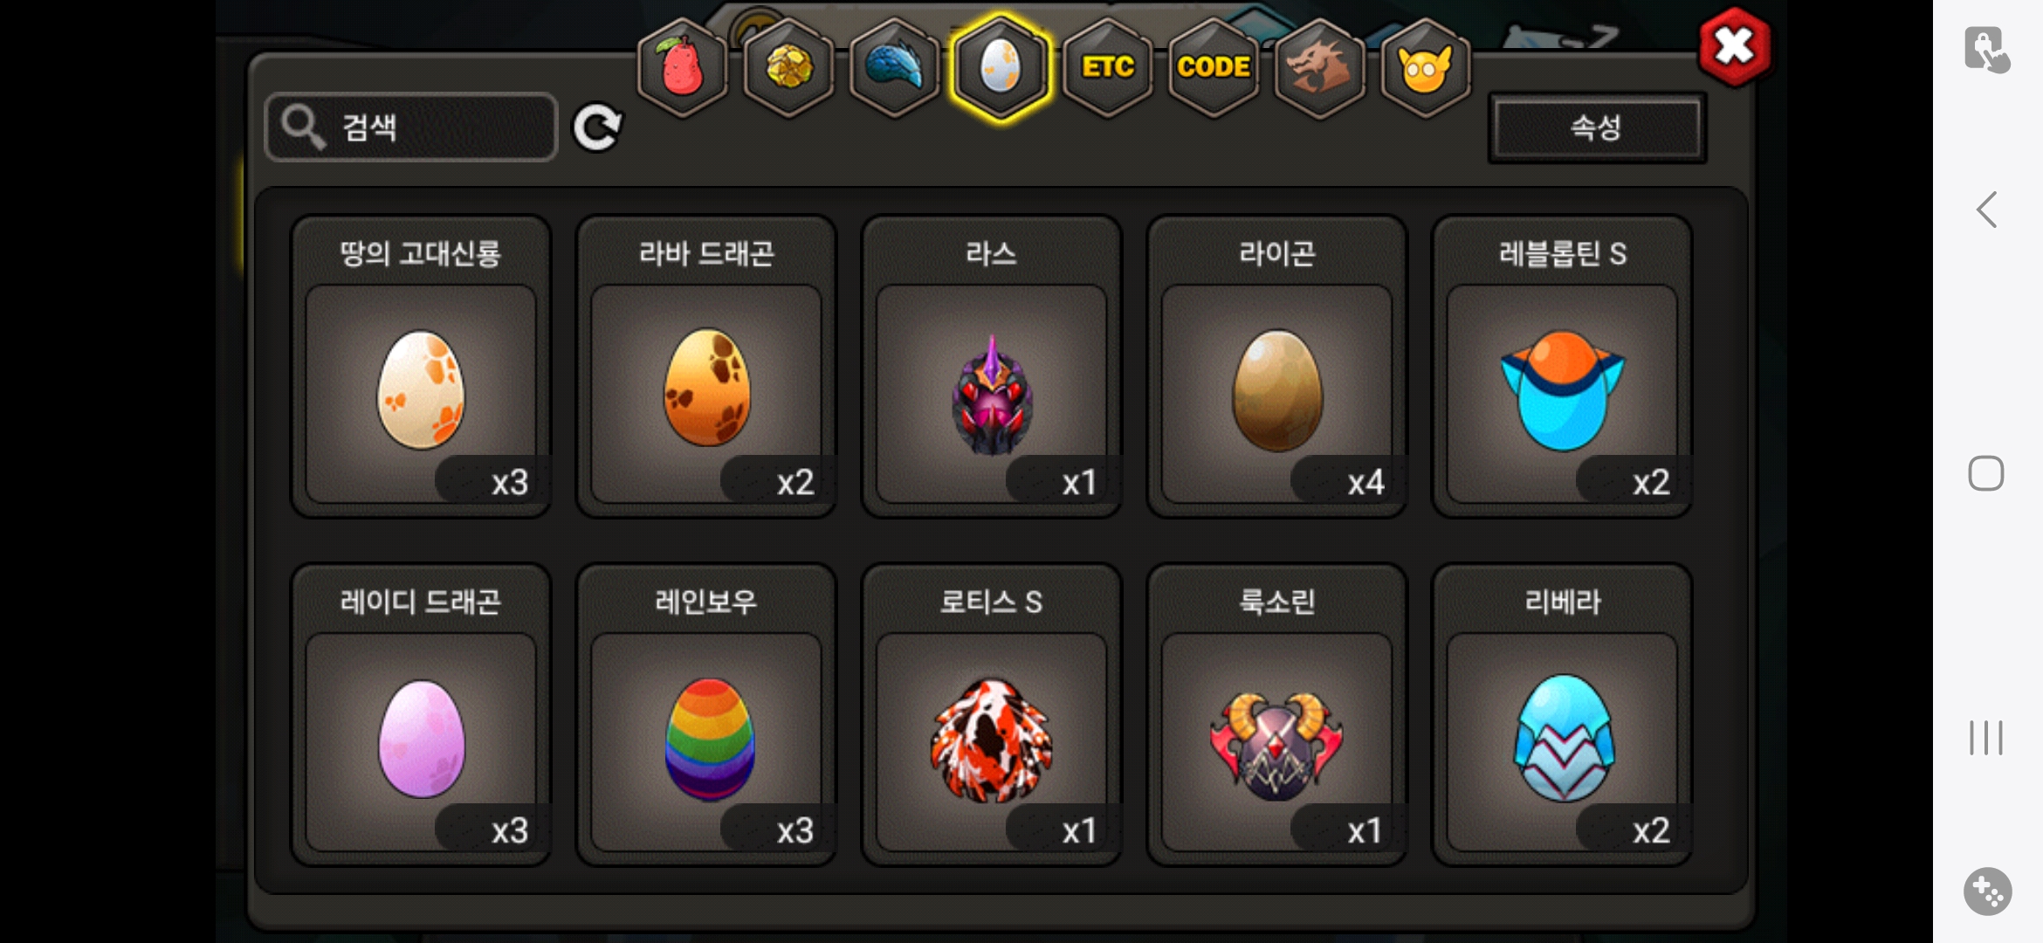Close the inventory with red X
The image size is (2043, 943).
coord(1735,46)
